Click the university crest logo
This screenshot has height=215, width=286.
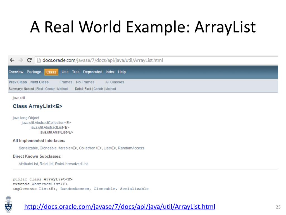8,204
